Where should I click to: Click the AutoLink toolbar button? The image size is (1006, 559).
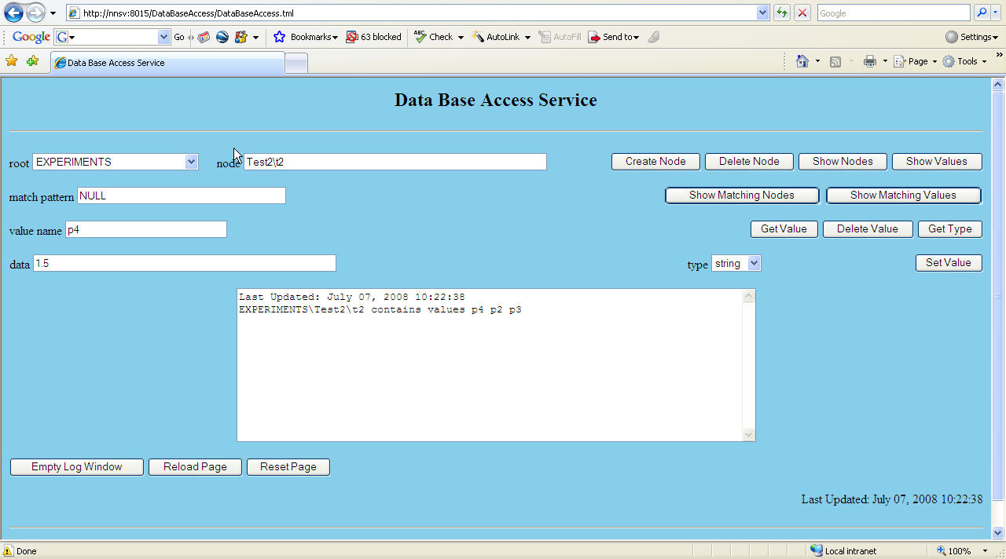(x=496, y=37)
